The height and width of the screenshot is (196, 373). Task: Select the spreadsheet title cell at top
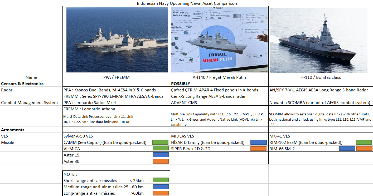(x=187, y=3)
